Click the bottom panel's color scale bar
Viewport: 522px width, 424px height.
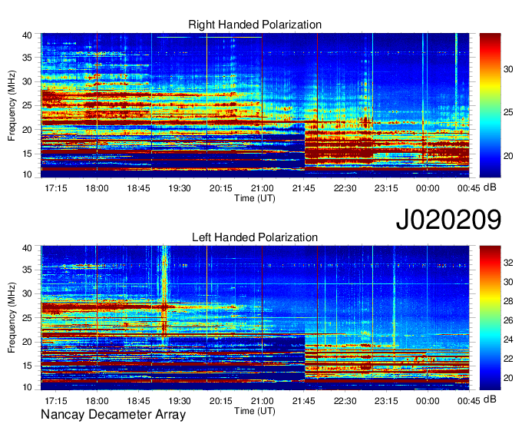click(x=490, y=318)
